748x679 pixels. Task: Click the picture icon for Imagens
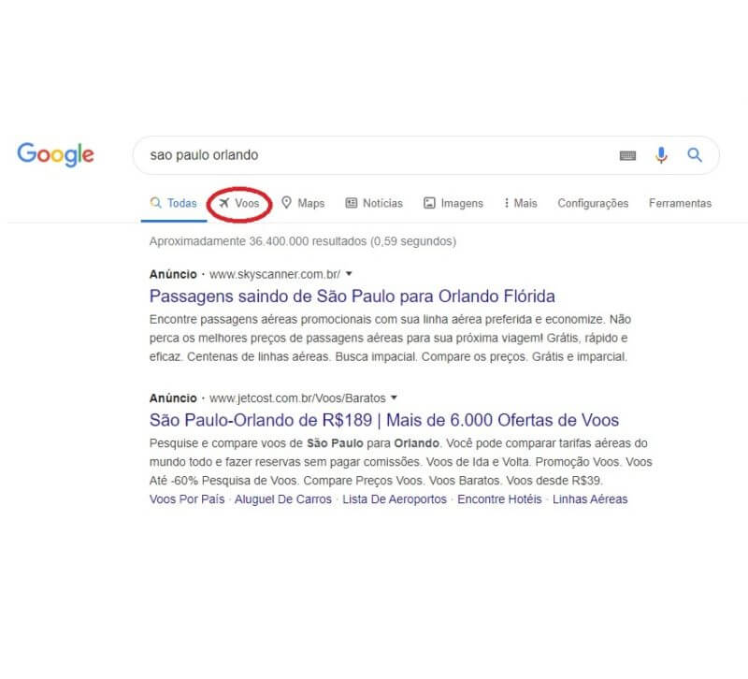tap(429, 203)
